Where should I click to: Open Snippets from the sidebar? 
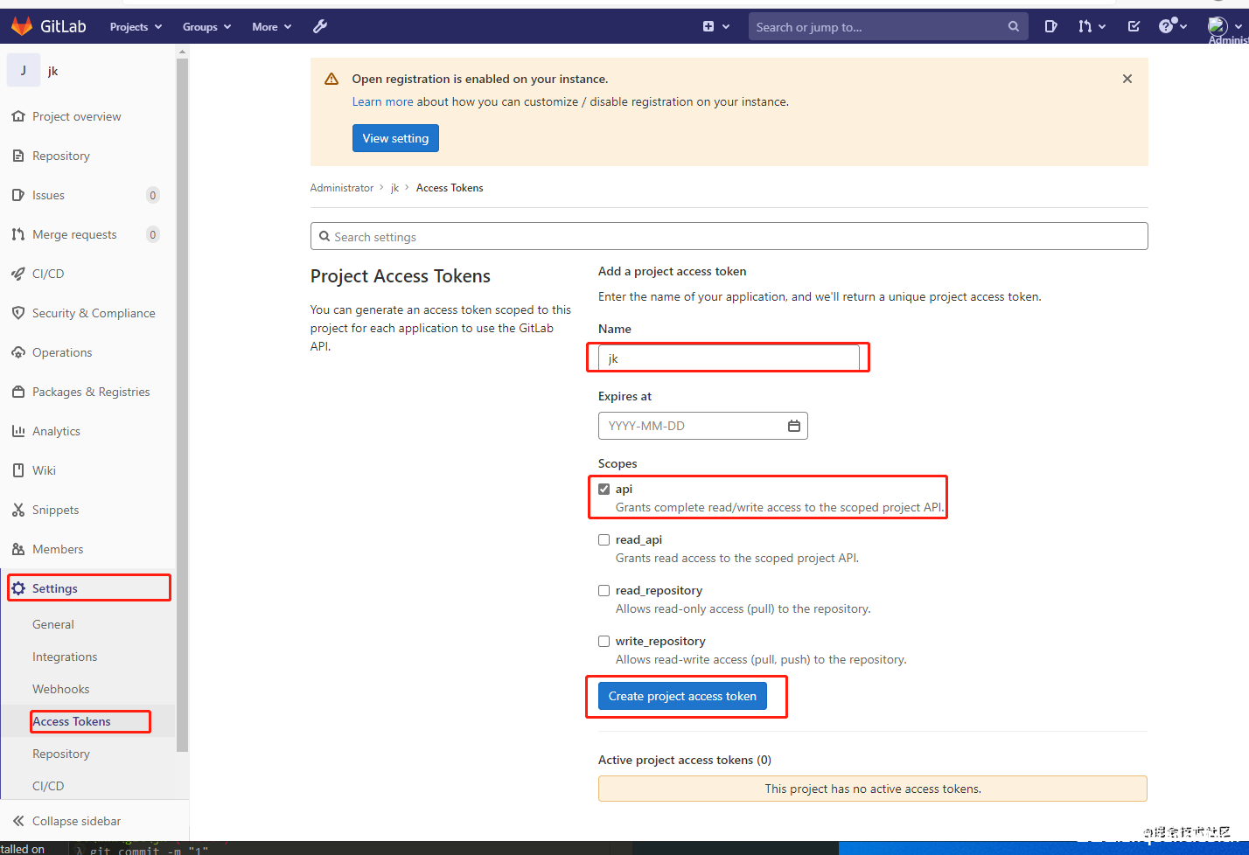tap(54, 509)
